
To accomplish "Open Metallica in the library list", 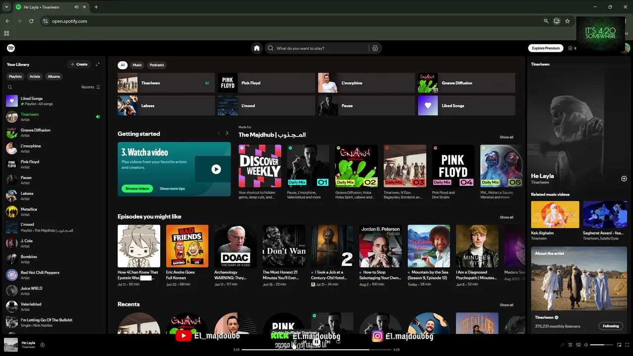I will coord(53,212).
